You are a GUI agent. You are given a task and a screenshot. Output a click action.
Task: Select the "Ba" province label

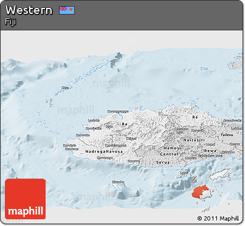click(x=125, y=124)
